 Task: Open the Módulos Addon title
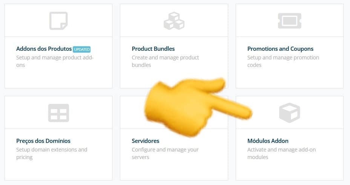point(268,141)
